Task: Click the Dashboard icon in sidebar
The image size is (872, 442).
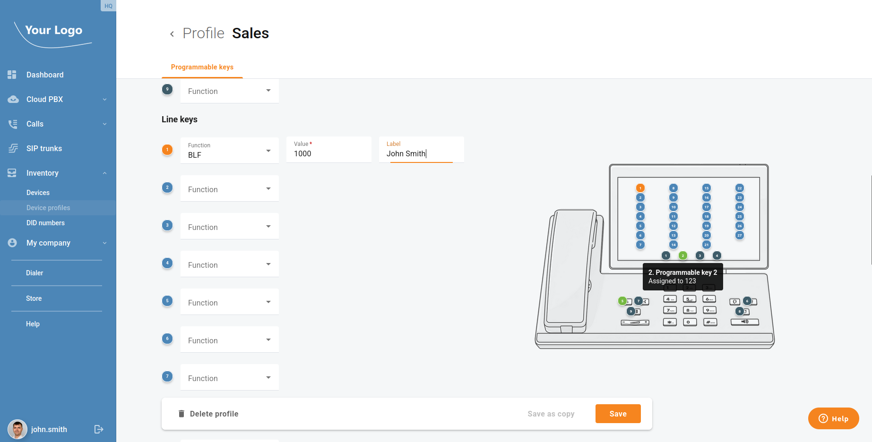Action: [x=12, y=75]
